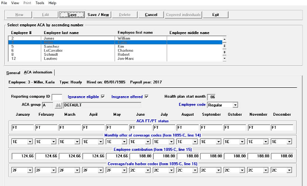Image resolution: width=307 pixels, height=186 pixels.
Task: Open the Employee code dropdown
Action: coord(235,105)
